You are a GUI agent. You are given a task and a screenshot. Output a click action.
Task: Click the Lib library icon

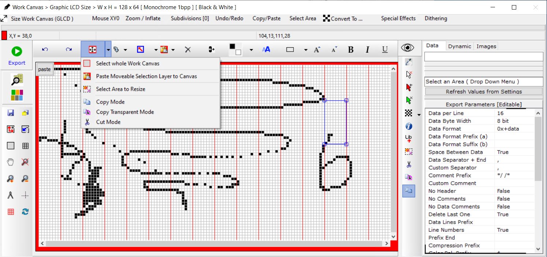click(x=409, y=138)
